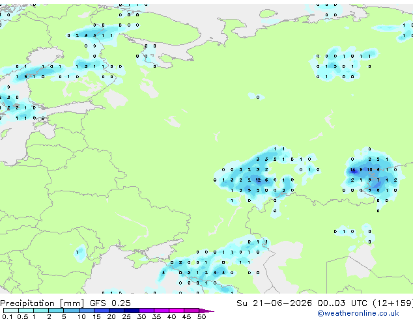Viewport: 413px width, 319px height.
Task: Click the legend label '25'
Action: coord(126,316)
